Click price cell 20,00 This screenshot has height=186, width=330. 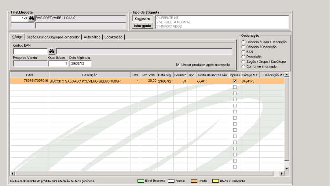[x=148, y=81]
